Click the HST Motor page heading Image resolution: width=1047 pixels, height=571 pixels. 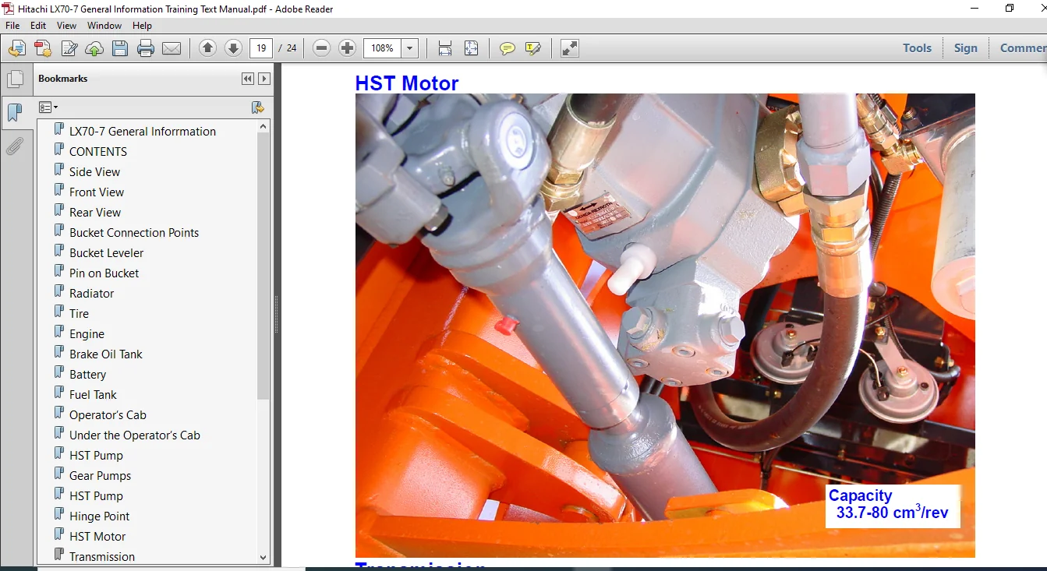[407, 83]
